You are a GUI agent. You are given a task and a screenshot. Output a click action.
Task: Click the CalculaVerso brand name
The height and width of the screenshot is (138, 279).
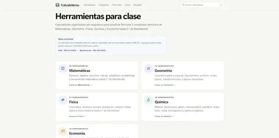click(x=70, y=5)
